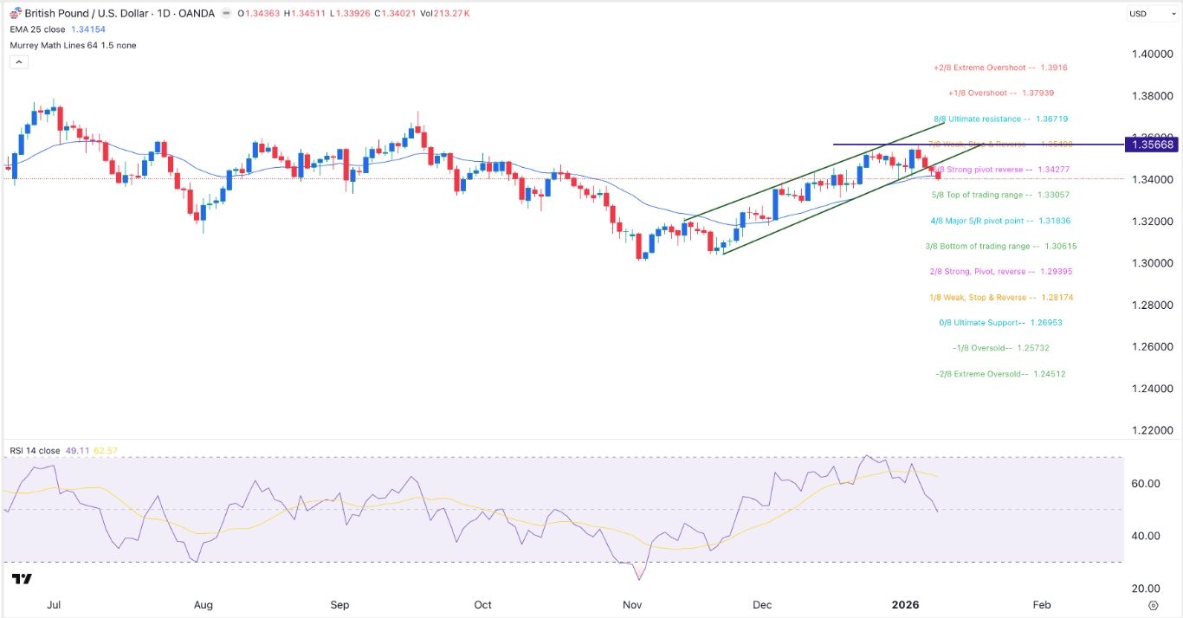Click the 1.40000 price scale label

point(1151,54)
